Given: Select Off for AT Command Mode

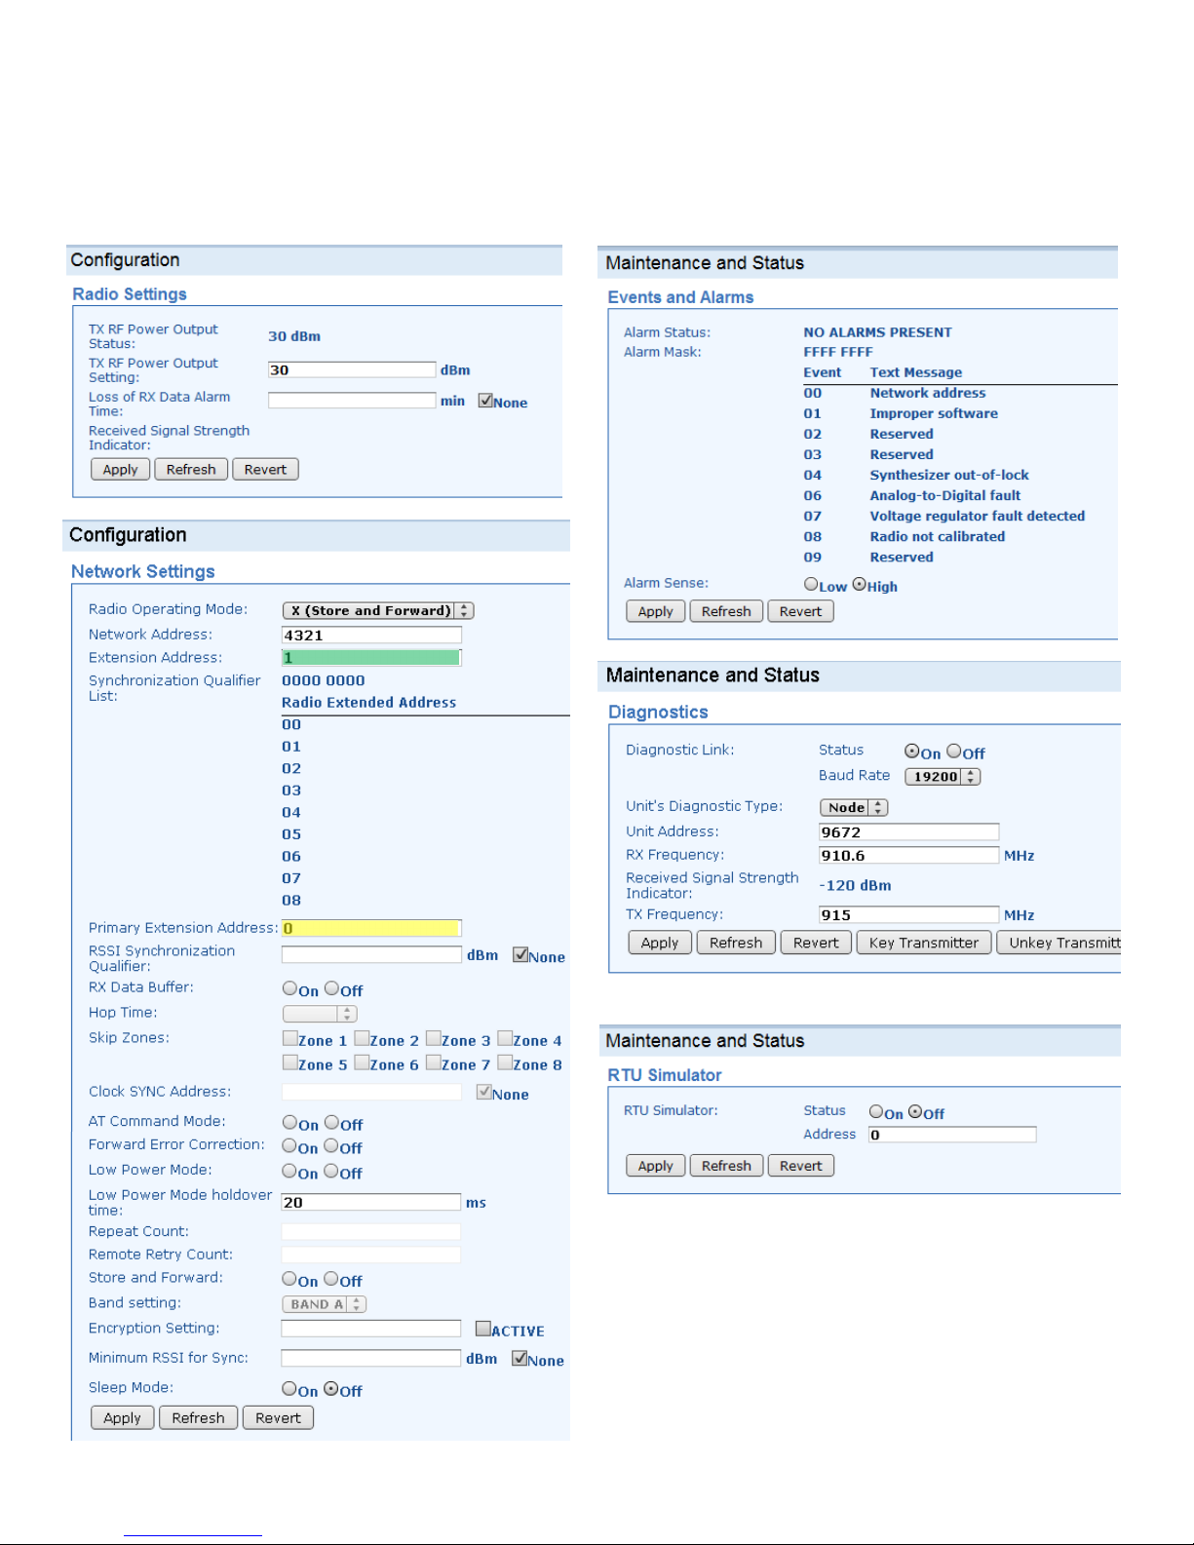Looking at the screenshot, I should coord(331,1123).
